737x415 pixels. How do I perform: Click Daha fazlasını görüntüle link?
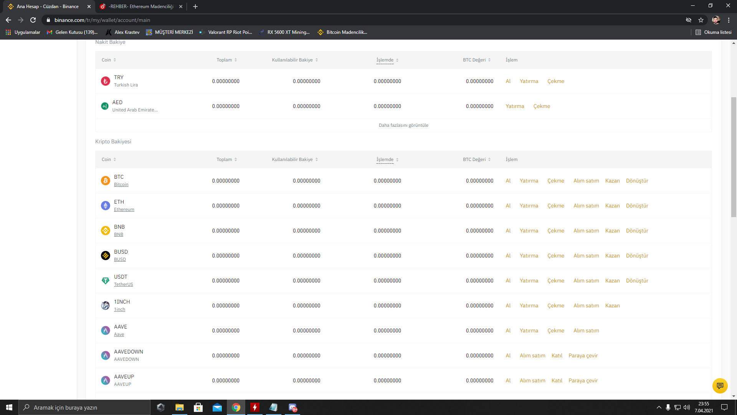click(x=403, y=125)
